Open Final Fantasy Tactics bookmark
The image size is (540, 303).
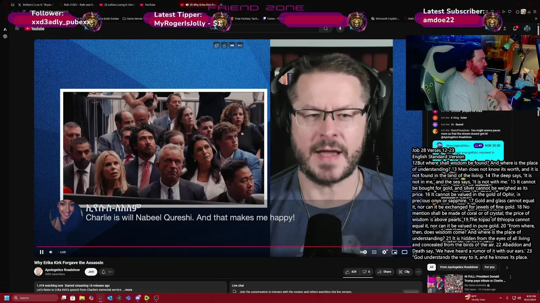(245, 19)
